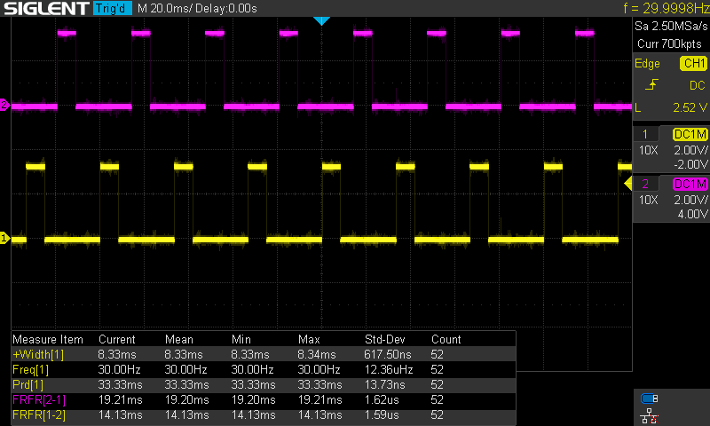Click the Count column header
This screenshot has height=426, width=710.
(446, 340)
